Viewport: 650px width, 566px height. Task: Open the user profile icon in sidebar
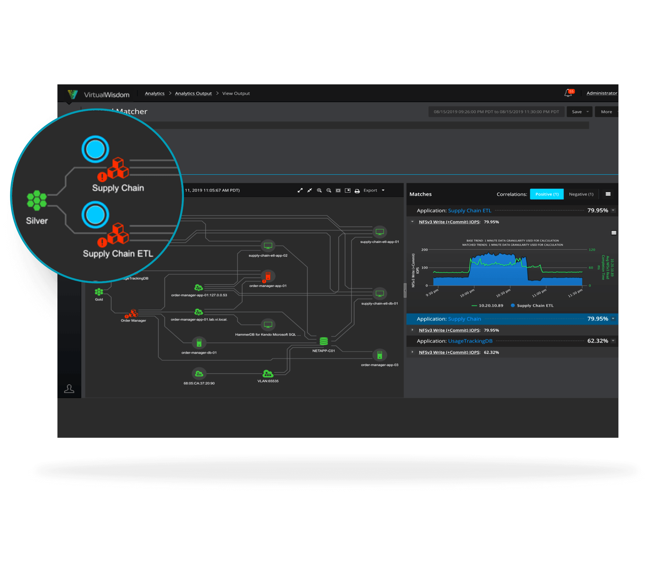[69, 389]
